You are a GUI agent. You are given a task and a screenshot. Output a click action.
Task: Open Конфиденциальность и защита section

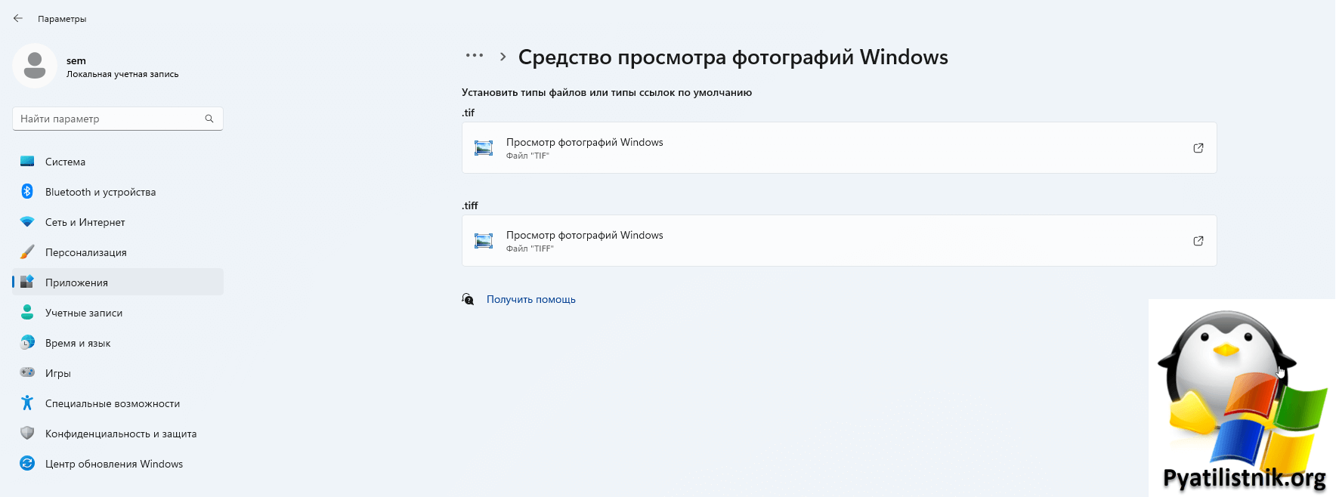pyautogui.click(x=118, y=434)
